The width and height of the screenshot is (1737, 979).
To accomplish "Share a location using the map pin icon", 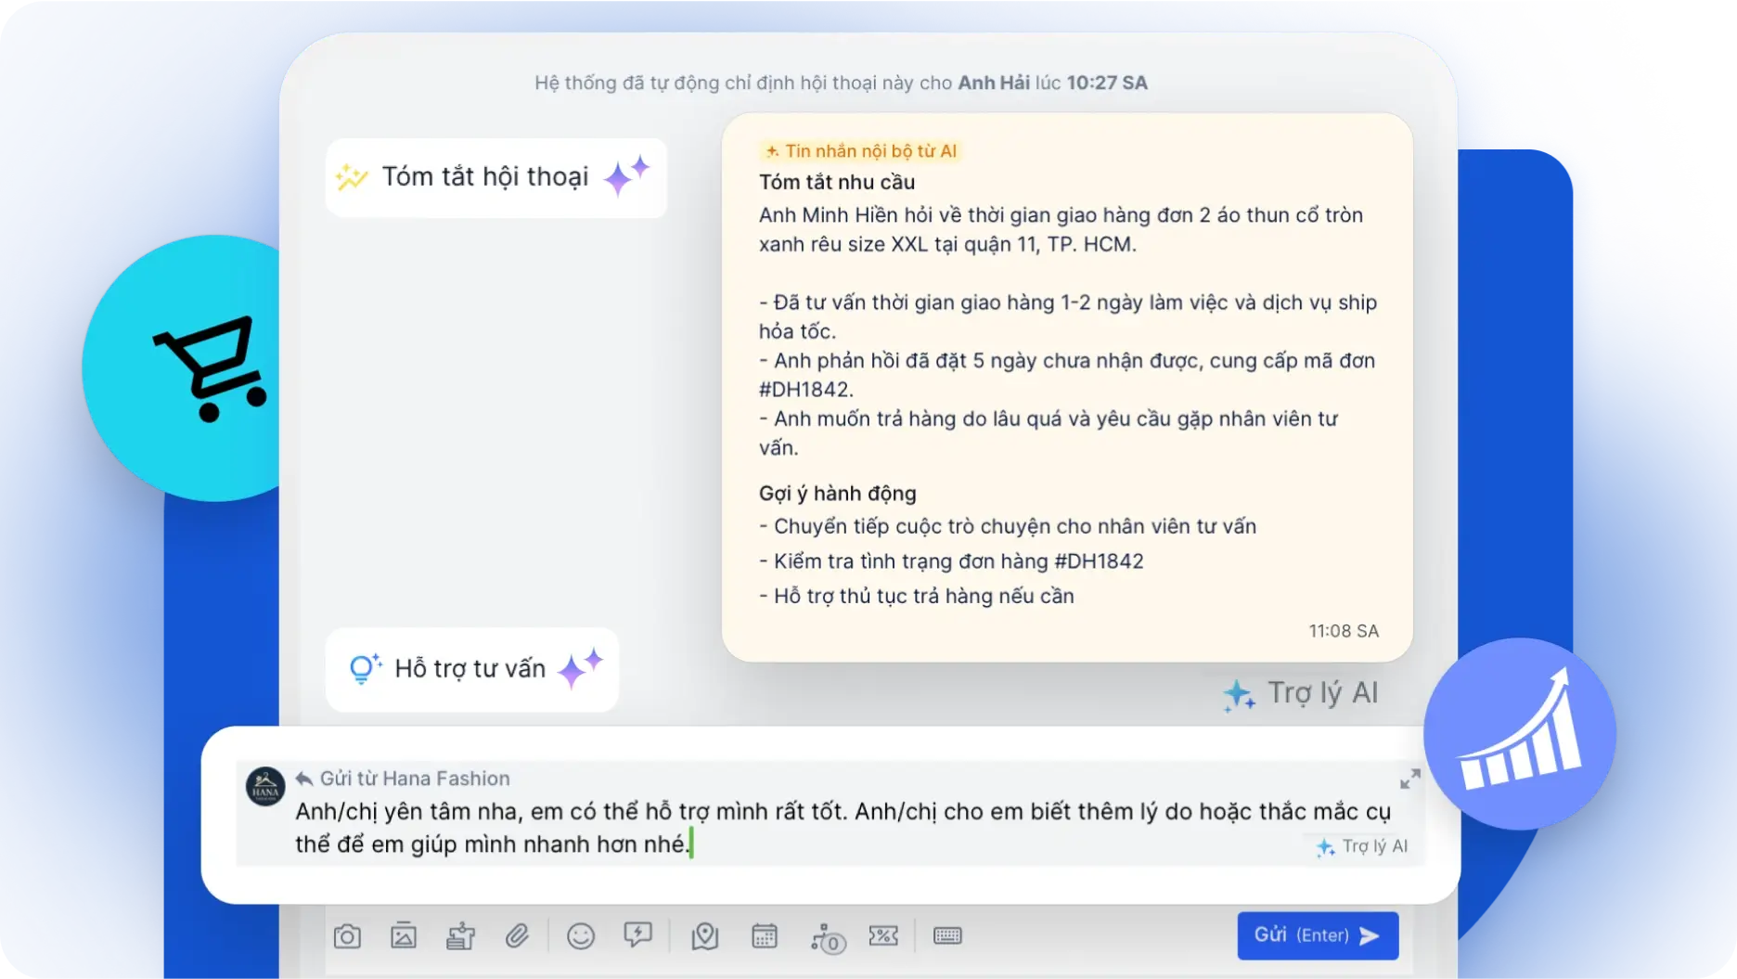I will point(703,936).
